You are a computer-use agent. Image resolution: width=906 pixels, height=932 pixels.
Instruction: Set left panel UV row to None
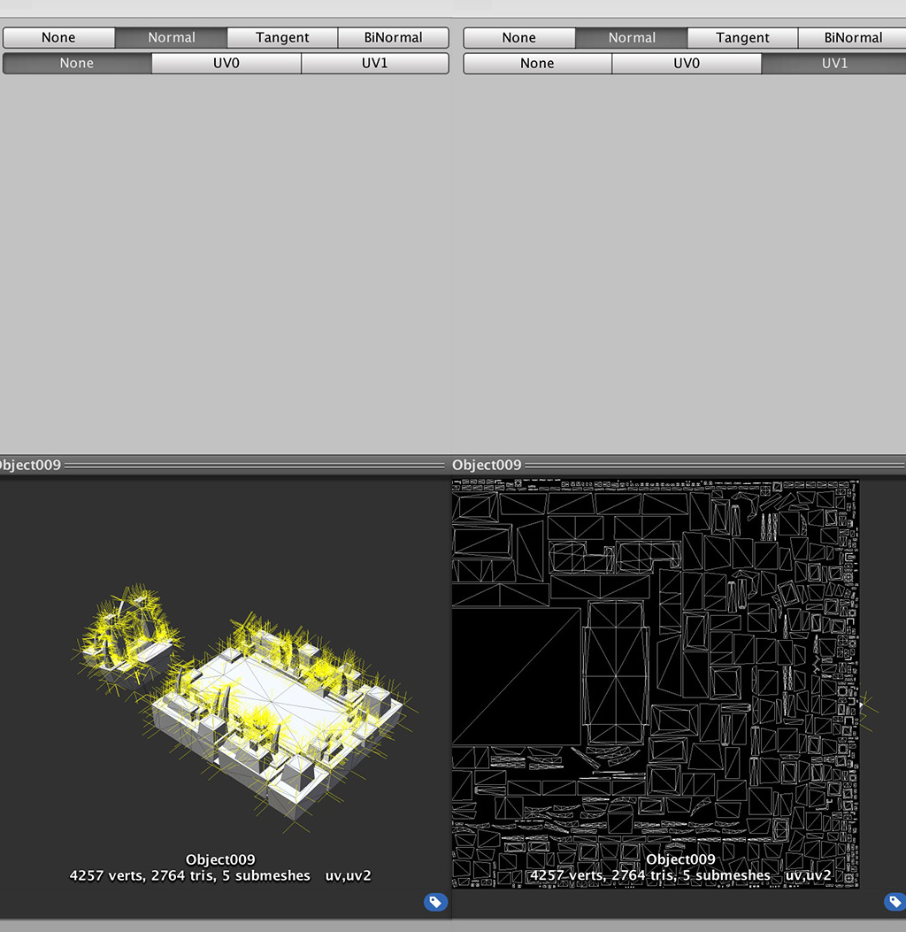tap(77, 64)
